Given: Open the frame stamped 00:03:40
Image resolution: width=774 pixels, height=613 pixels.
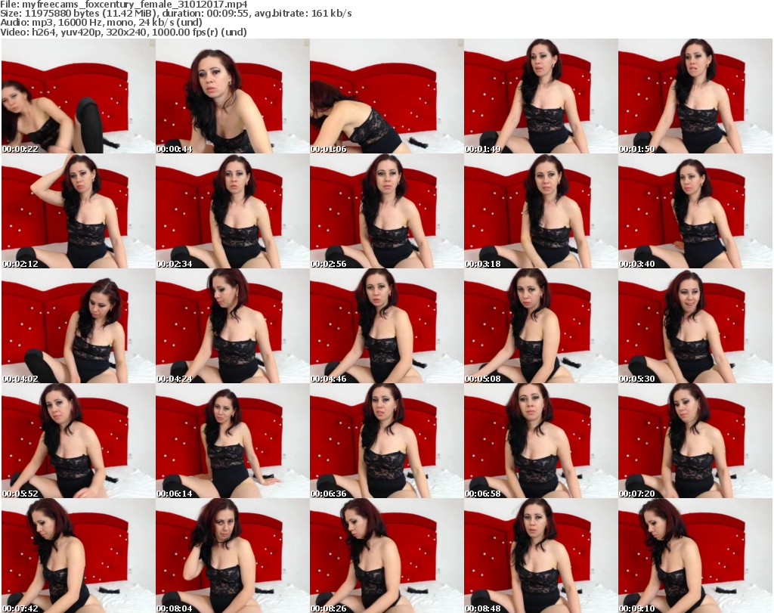Looking at the screenshot, I should [x=695, y=211].
